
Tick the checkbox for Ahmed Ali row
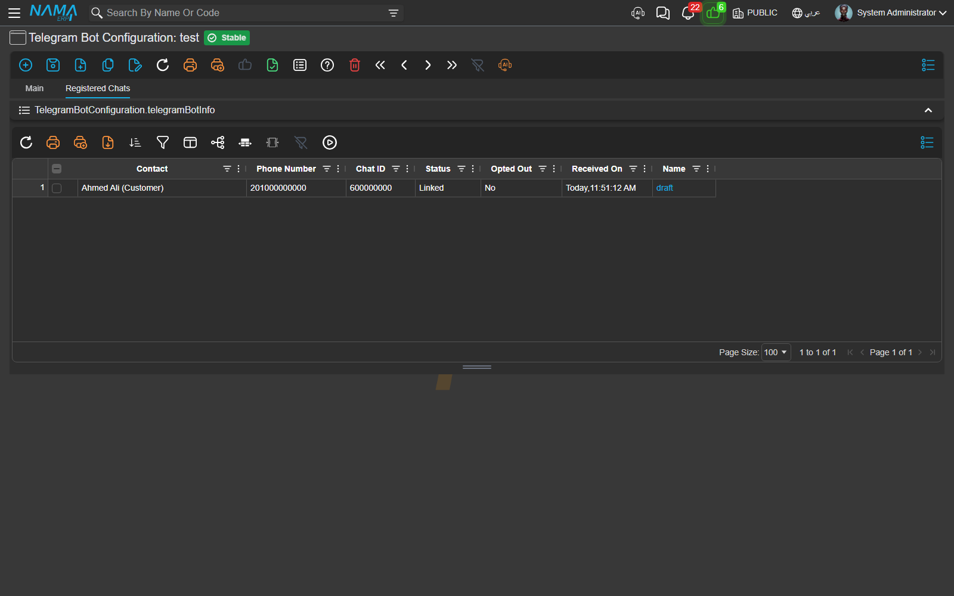(57, 188)
